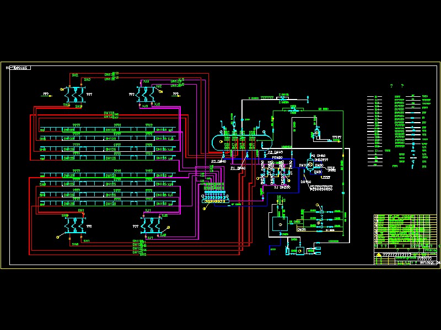Select the yellow triangle logo in title block
441x330 pixels.
point(378,255)
